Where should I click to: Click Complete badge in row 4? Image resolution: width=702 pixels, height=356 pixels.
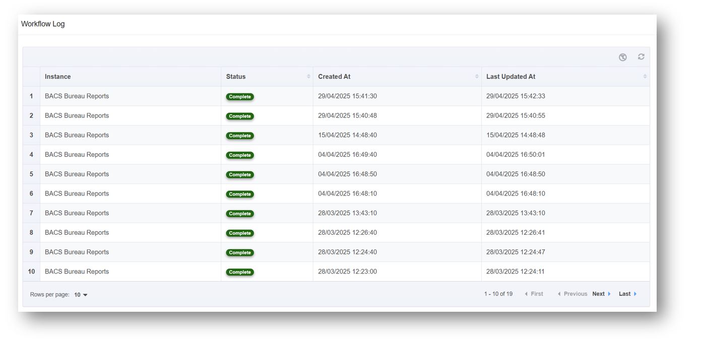point(240,155)
